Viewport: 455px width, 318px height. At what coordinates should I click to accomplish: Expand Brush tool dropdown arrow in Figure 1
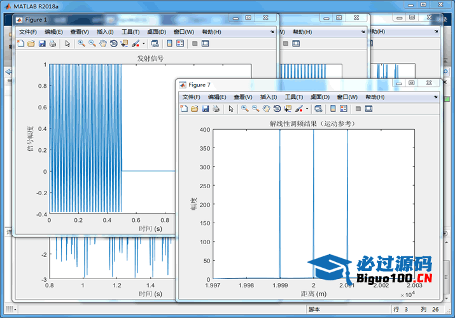[x=144, y=43]
